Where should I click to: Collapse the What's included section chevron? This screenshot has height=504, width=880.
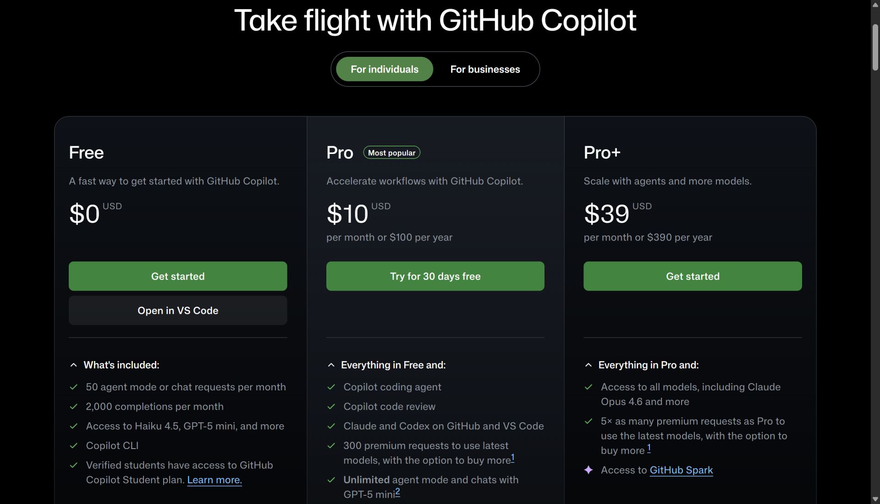[73, 365]
